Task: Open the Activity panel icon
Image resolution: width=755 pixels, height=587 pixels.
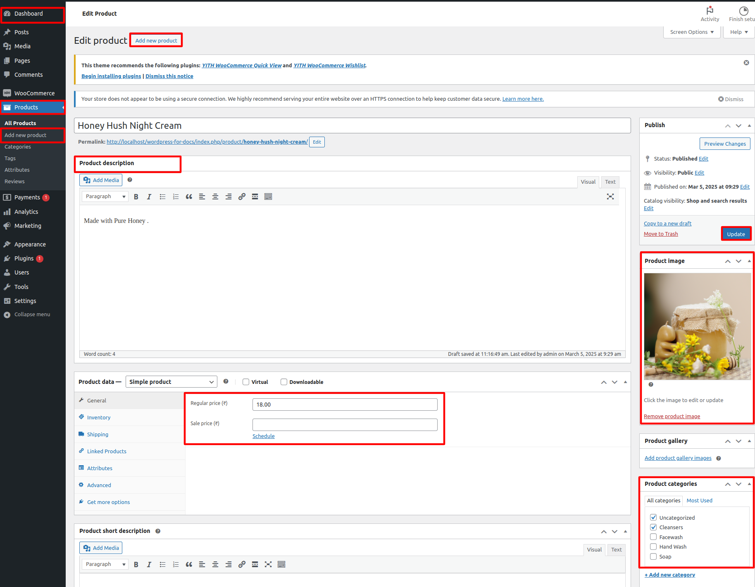Action: point(710,14)
